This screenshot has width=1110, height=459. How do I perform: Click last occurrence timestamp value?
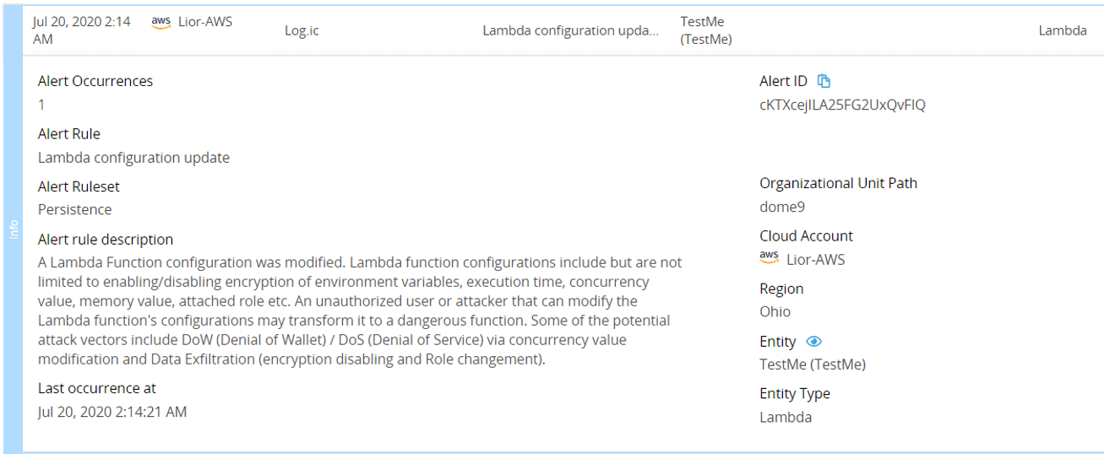pyautogui.click(x=112, y=412)
